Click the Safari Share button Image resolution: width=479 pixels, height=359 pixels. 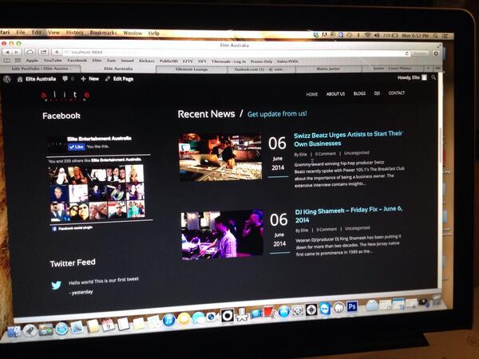(44, 52)
